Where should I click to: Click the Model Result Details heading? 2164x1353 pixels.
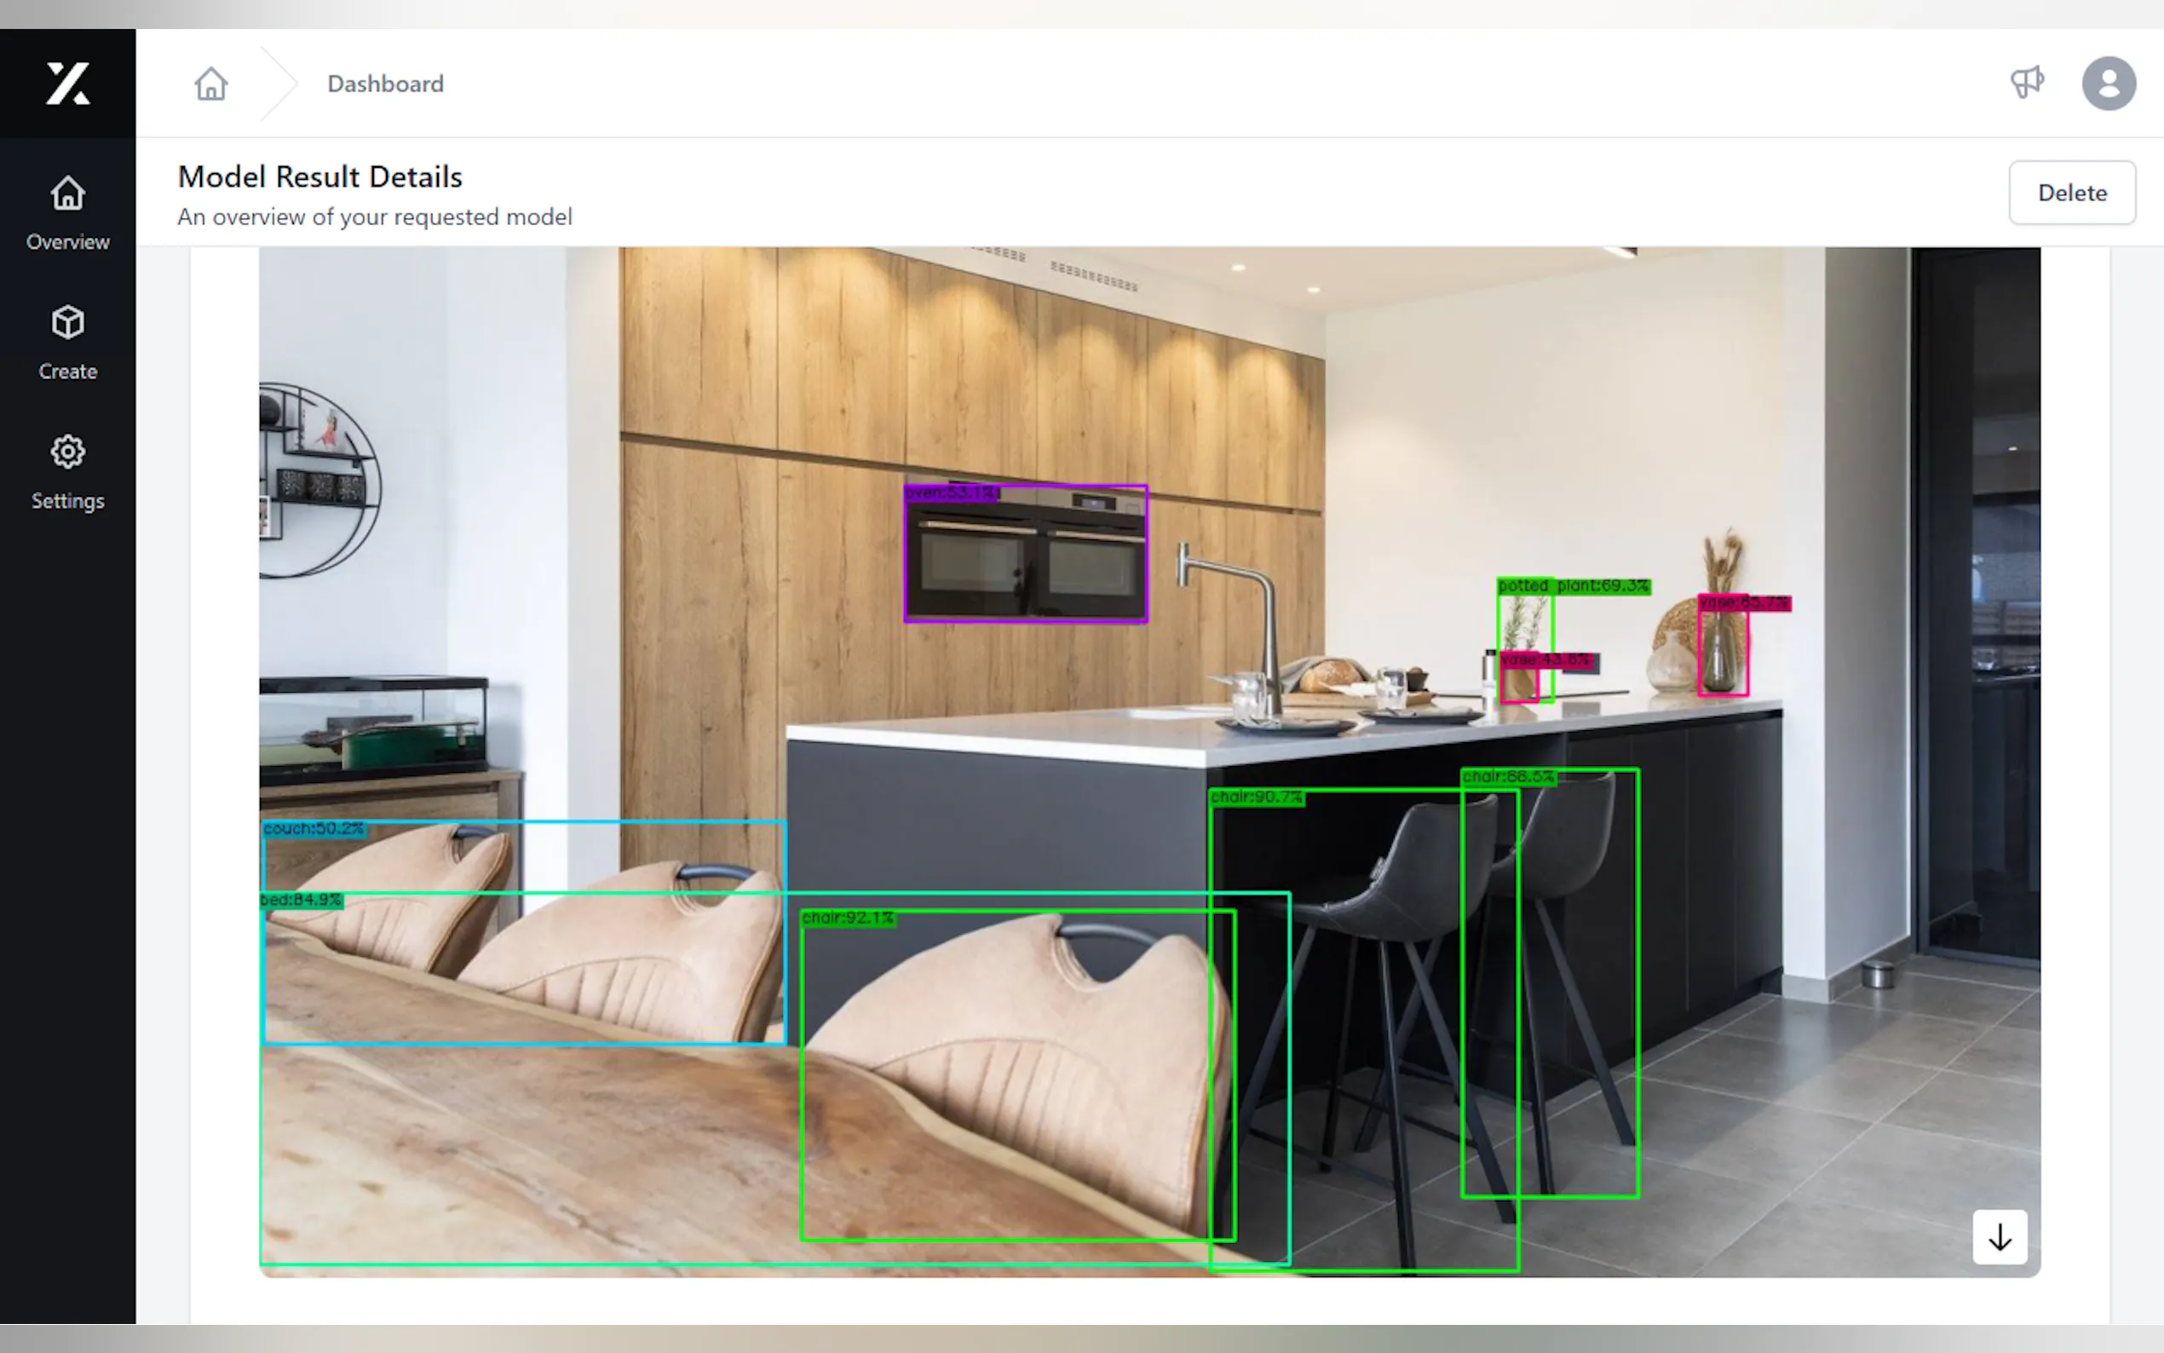[x=319, y=176]
